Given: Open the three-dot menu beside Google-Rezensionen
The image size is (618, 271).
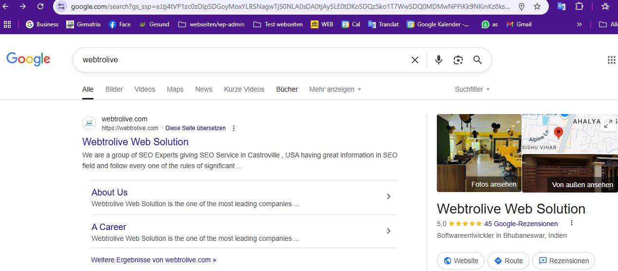Looking at the screenshot, I should coord(572,223).
